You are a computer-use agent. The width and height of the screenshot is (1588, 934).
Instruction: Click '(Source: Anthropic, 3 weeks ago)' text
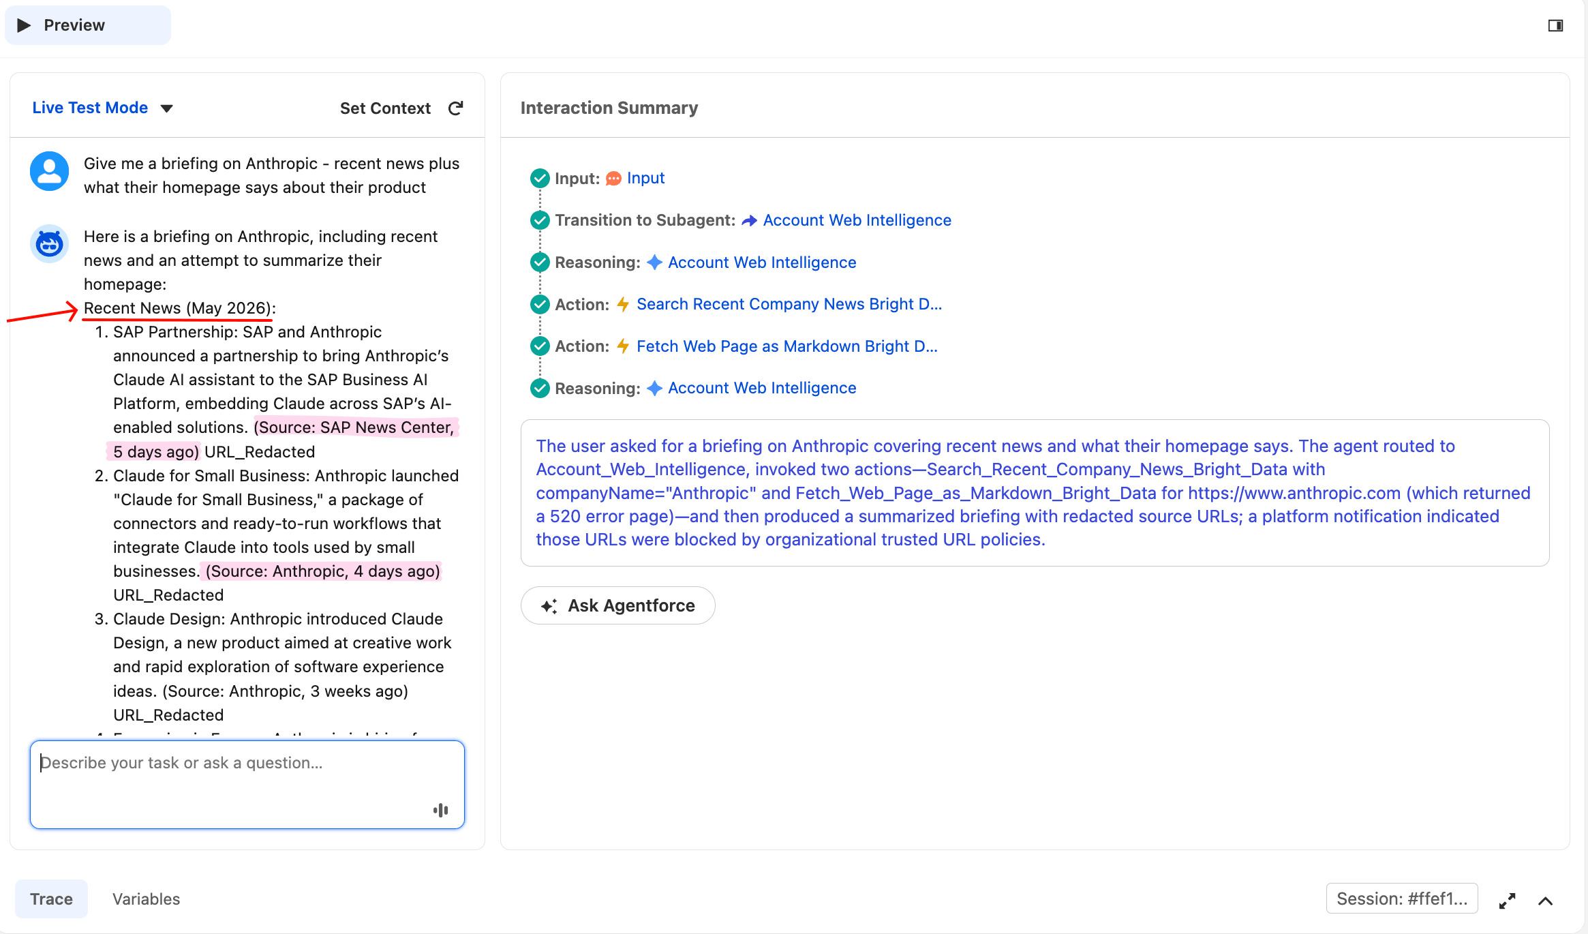(285, 691)
